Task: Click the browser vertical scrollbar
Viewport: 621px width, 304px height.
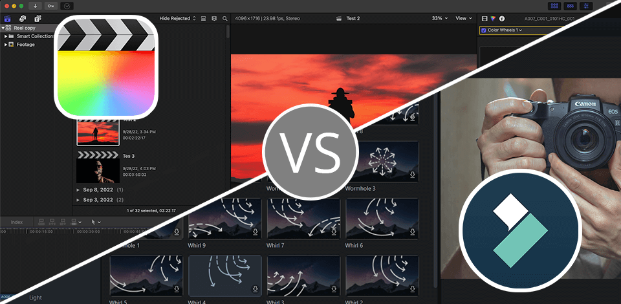Action: (228, 31)
